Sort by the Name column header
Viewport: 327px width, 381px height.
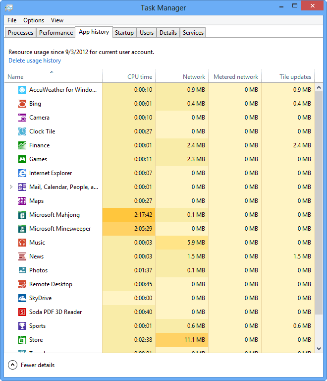[x=54, y=76]
